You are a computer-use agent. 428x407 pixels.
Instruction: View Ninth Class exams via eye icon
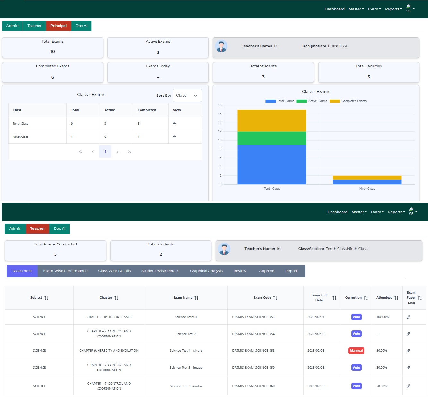[175, 137]
